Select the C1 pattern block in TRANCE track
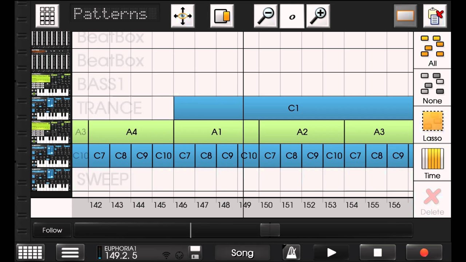 point(293,108)
